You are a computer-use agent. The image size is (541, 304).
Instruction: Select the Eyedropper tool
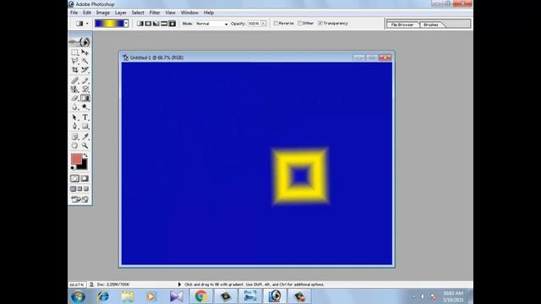click(85, 137)
